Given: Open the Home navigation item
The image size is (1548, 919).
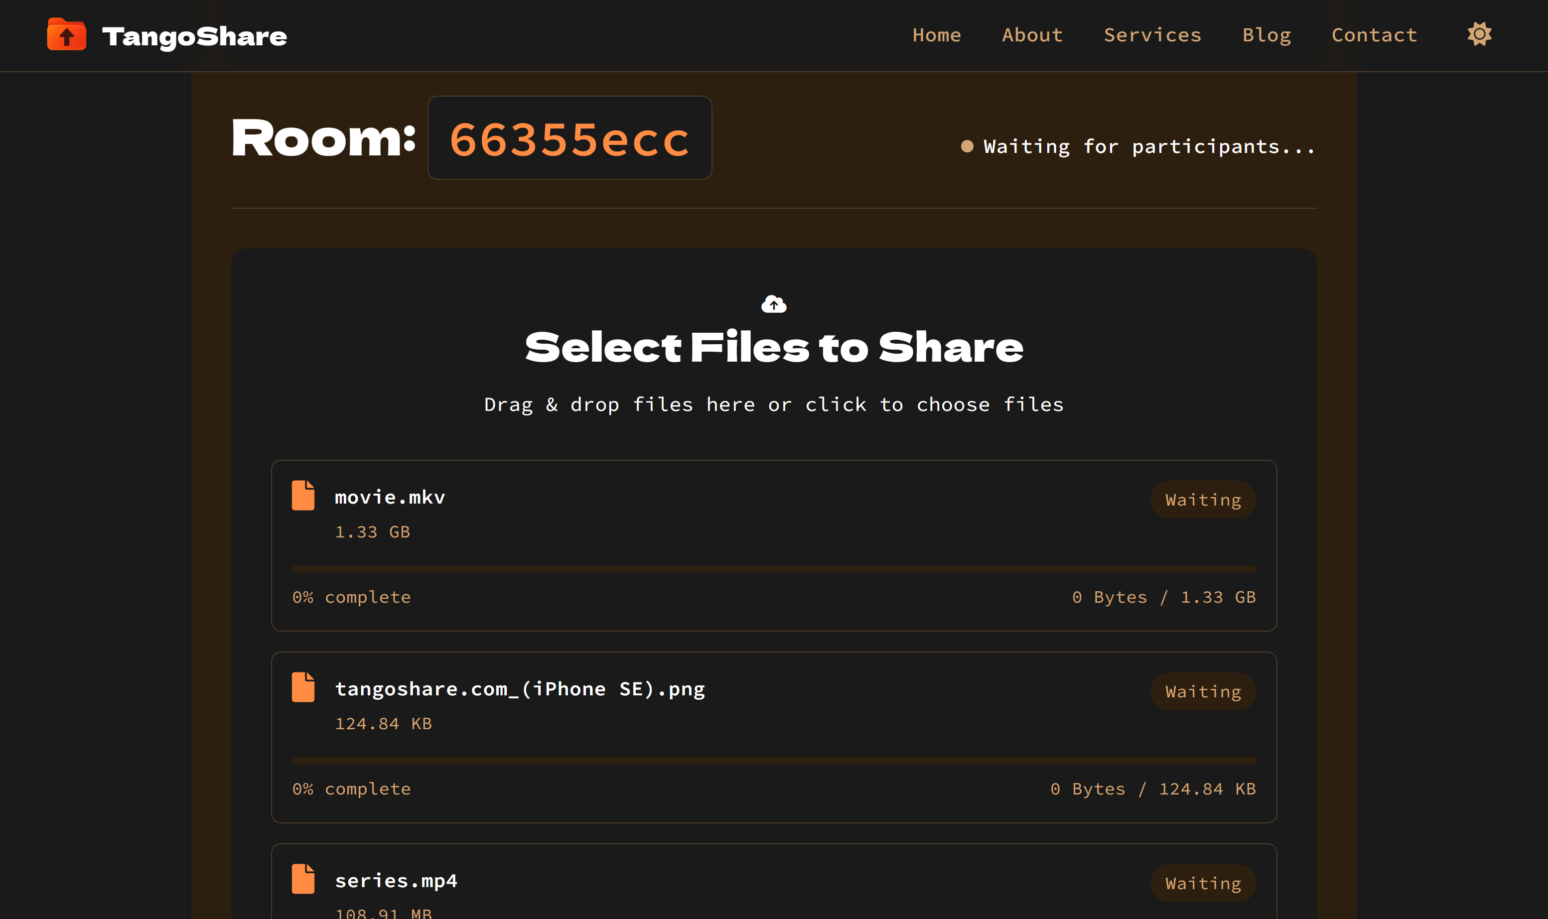Looking at the screenshot, I should (x=937, y=35).
